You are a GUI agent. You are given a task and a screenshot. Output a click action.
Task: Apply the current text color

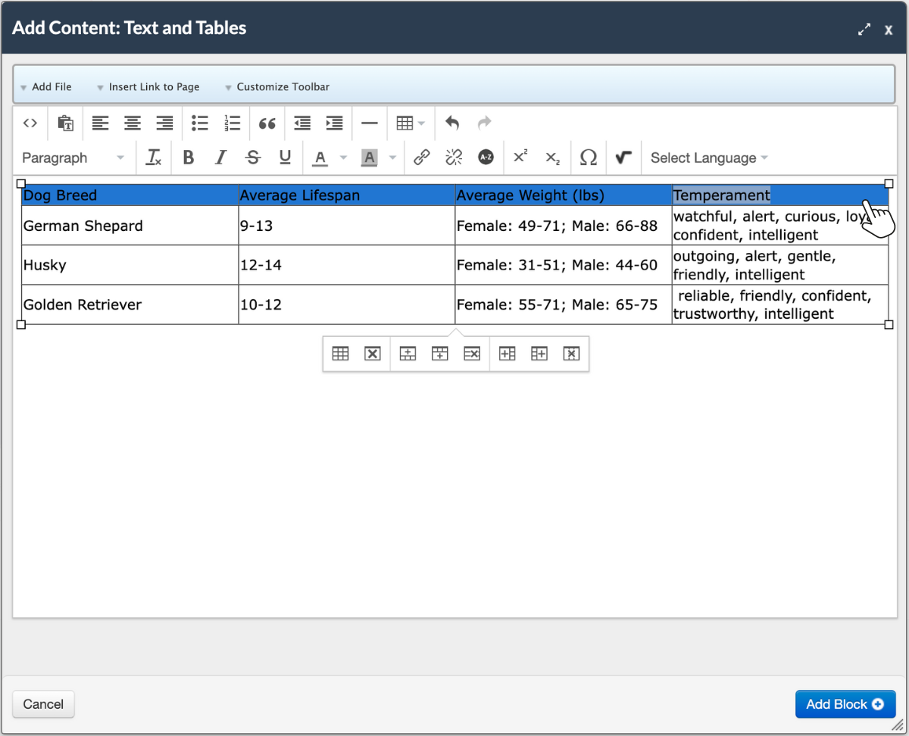point(320,157)
